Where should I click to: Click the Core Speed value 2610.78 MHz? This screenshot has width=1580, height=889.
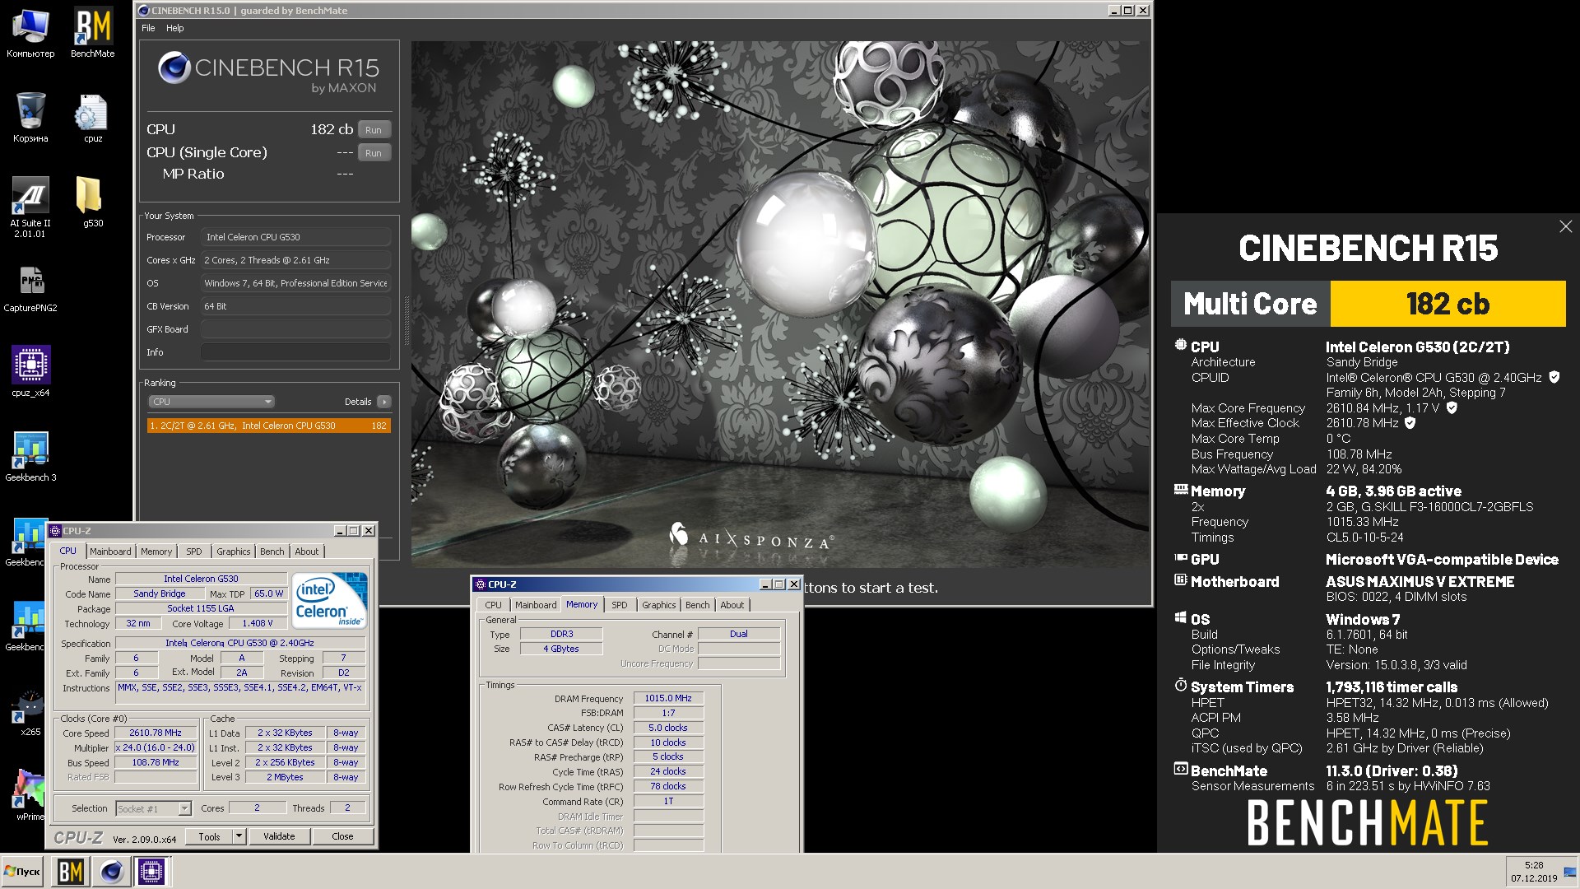tap(156, 733)
